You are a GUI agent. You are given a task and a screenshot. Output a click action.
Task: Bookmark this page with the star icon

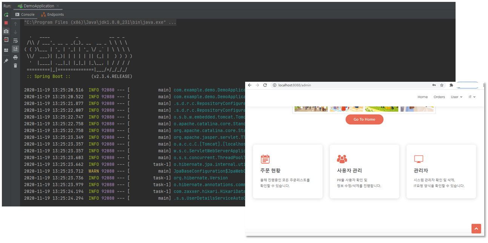pyautogui.click(x=442, y=86)
